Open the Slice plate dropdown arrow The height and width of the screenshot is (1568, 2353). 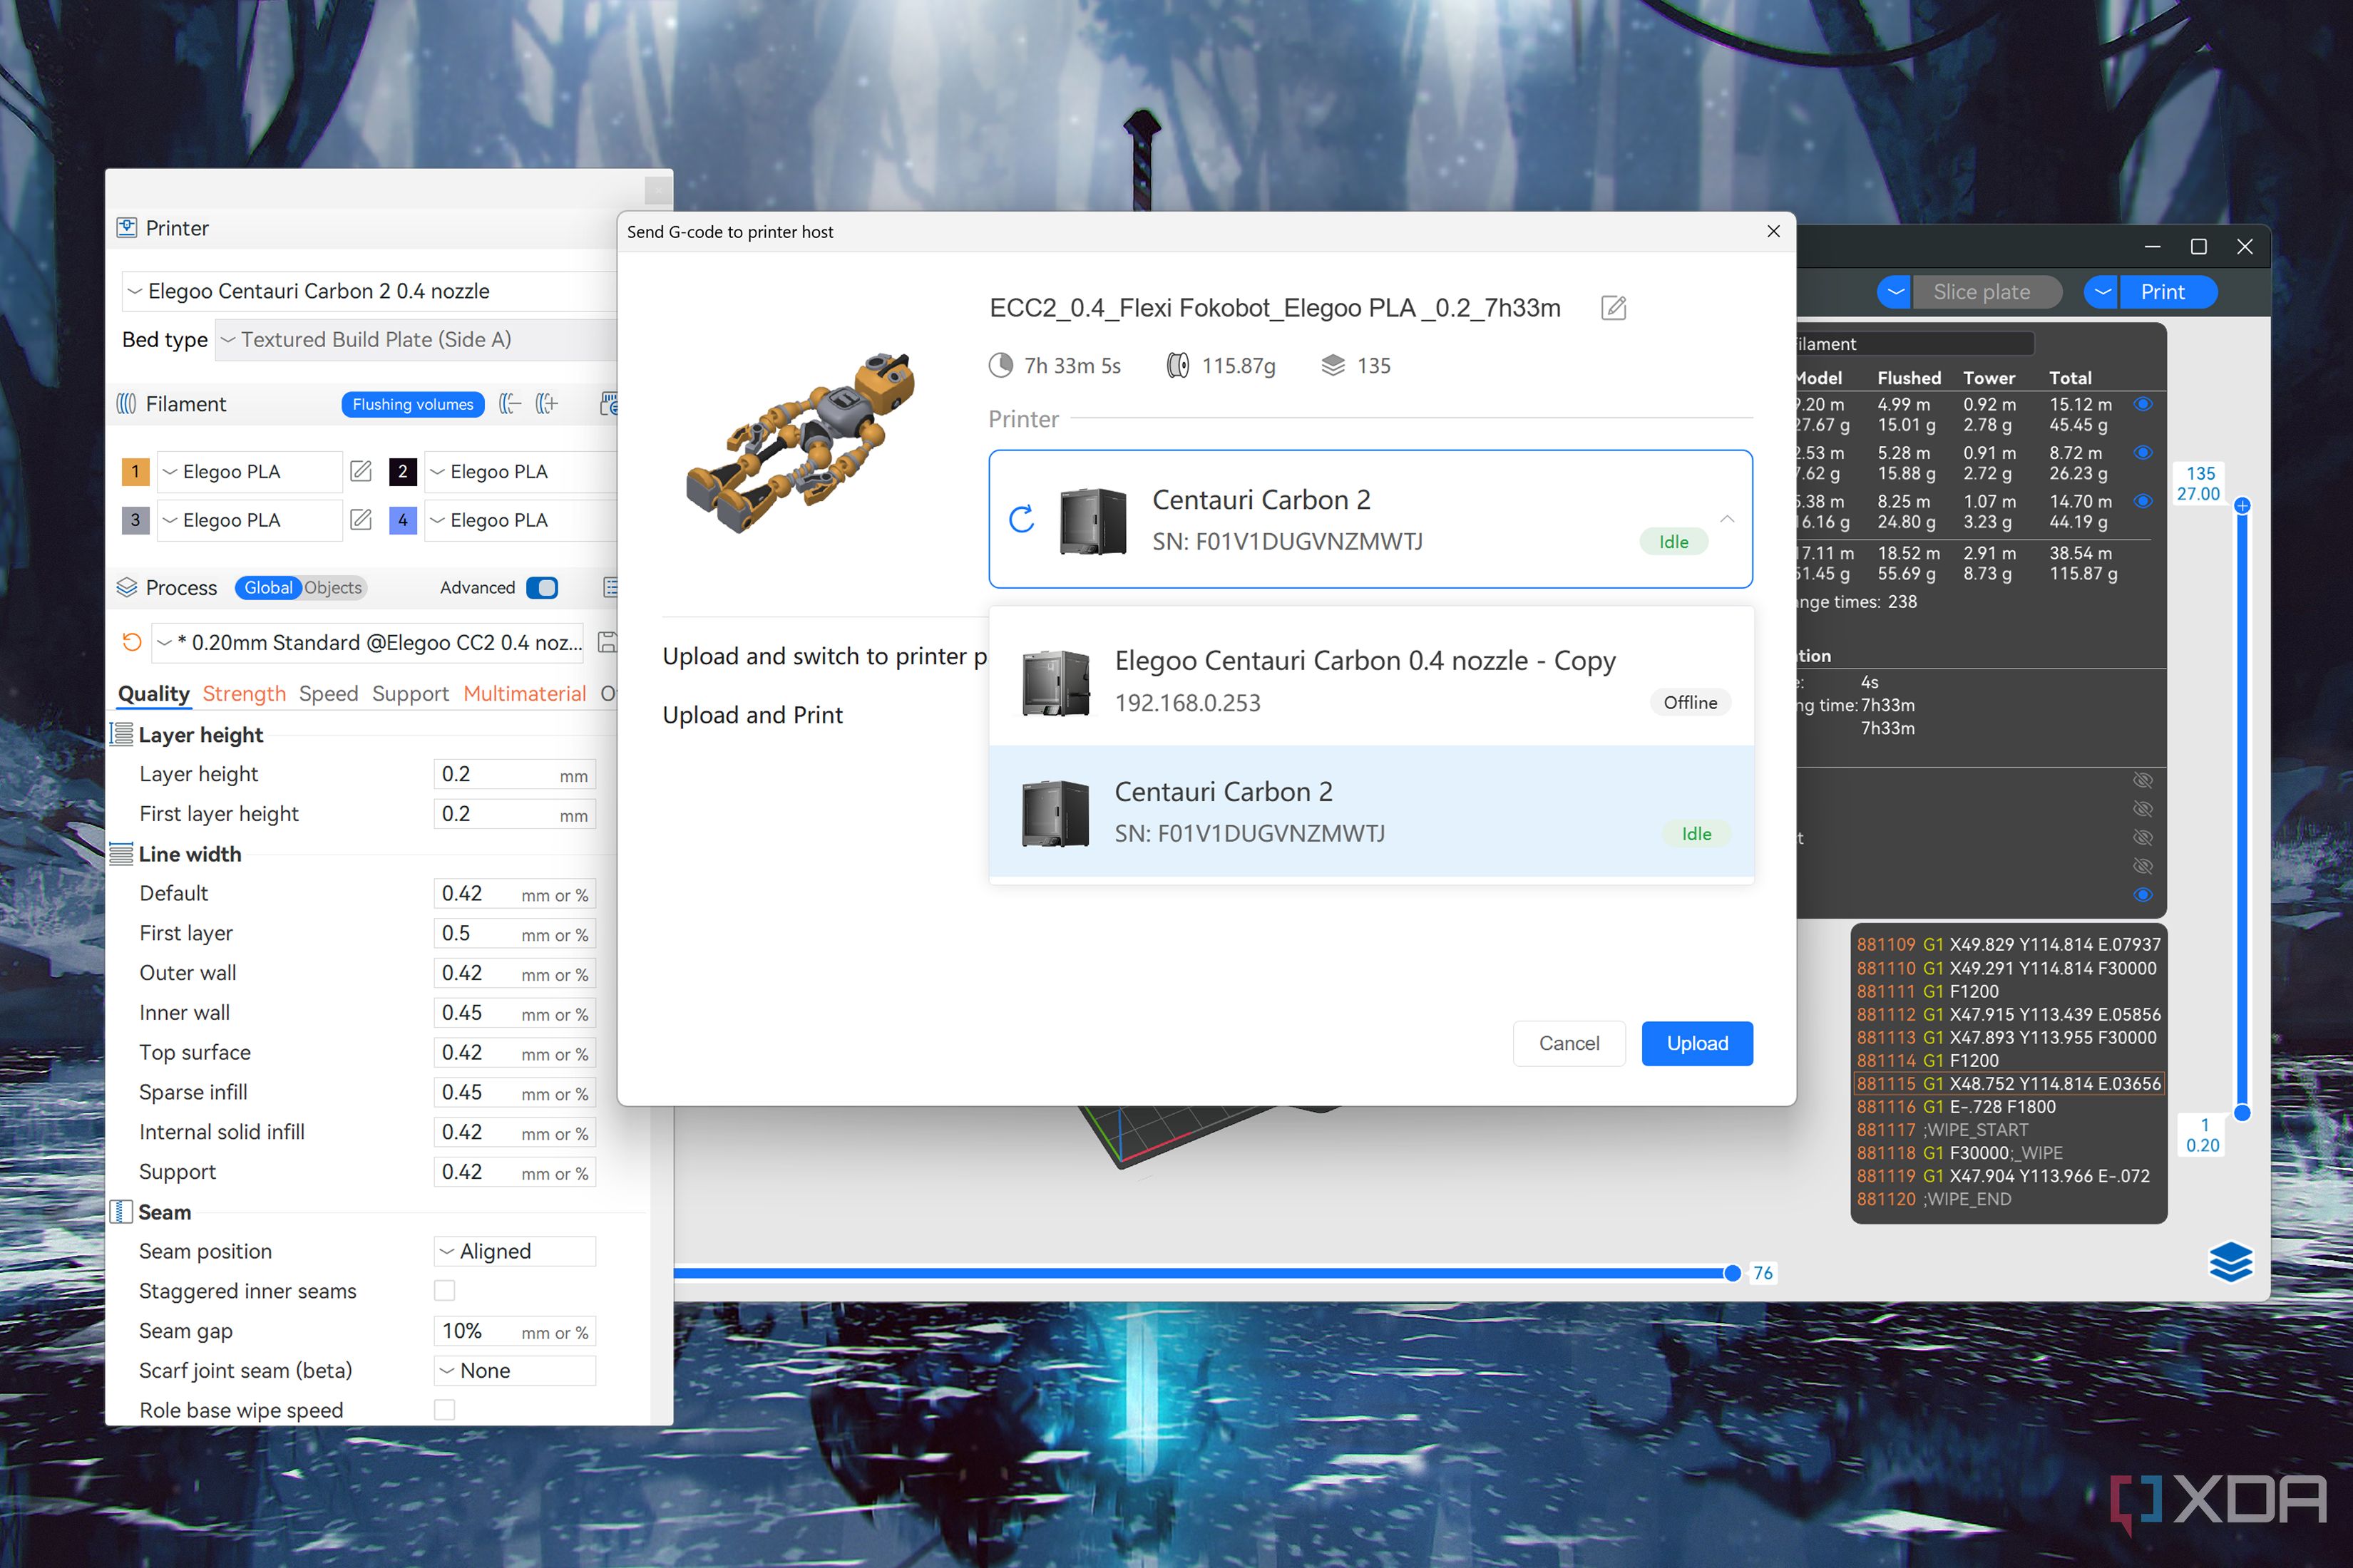tap(1895, 292)
